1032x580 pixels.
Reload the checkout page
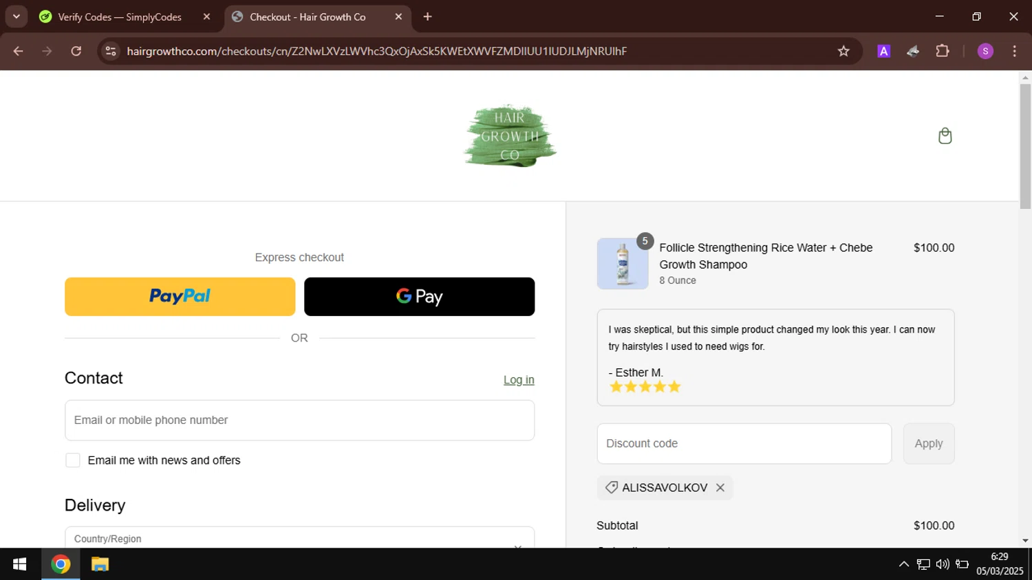76,51
